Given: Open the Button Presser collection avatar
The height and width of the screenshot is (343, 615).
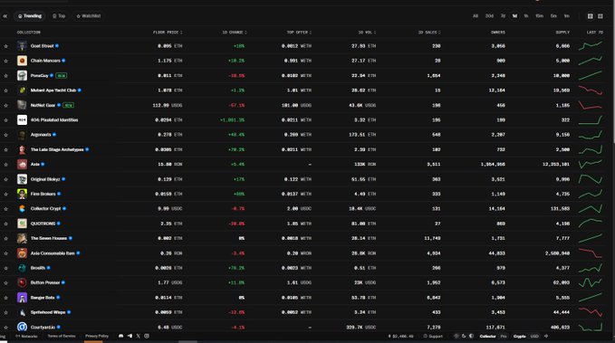Looking at the screenshot, I should (x=22, y=282).
